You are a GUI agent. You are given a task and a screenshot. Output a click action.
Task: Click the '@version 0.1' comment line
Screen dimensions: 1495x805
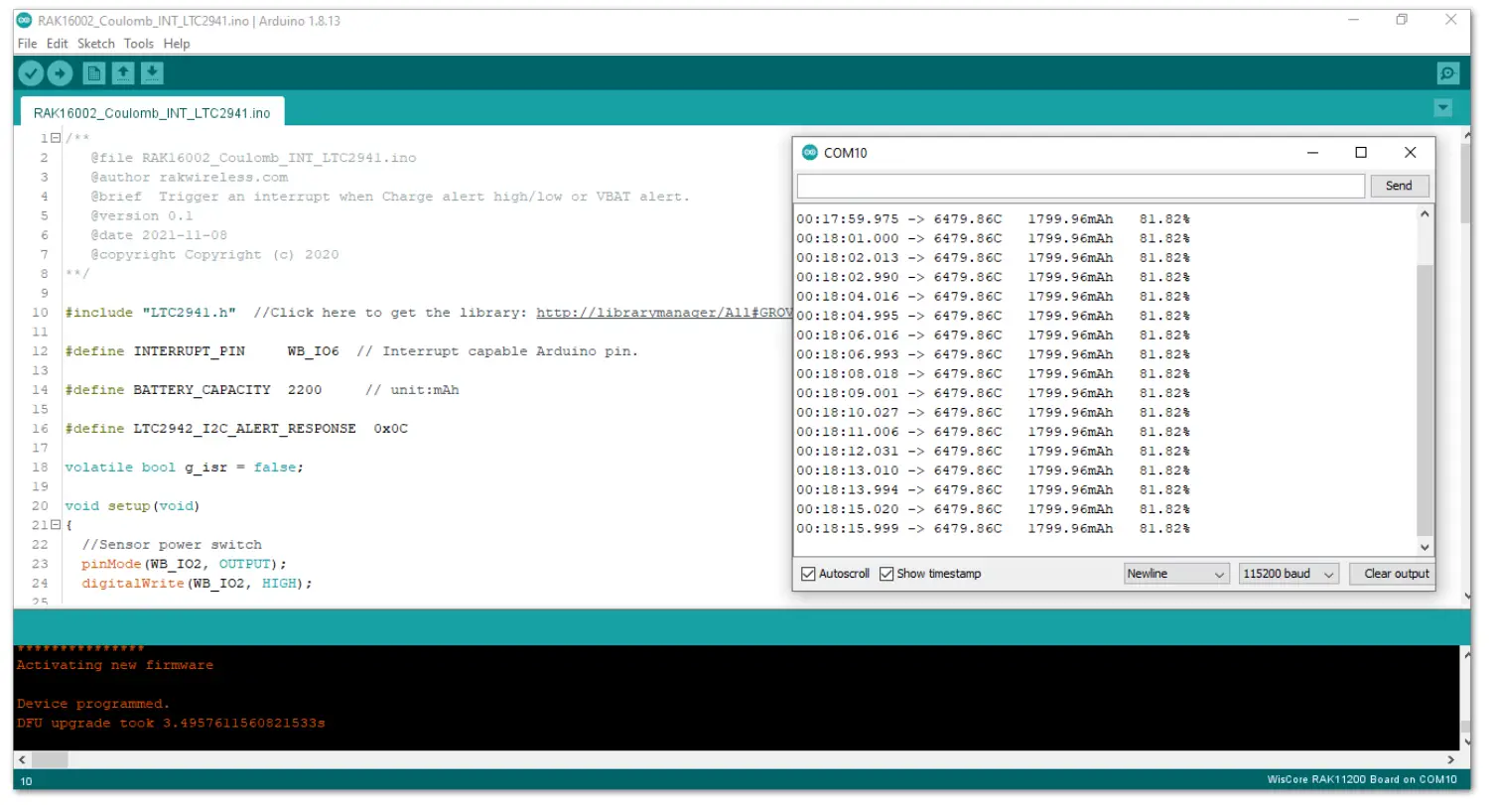(142, 216)
